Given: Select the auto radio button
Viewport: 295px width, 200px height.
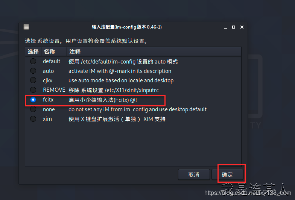Looking at the screenshot, I should pyautogui.click(x=33, y=71).
